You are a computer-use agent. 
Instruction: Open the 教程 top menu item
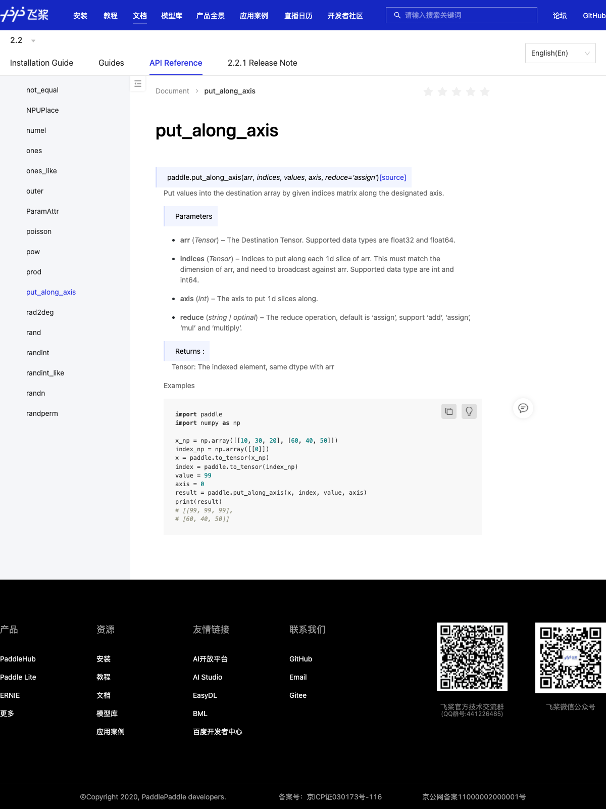click(111, 16)
